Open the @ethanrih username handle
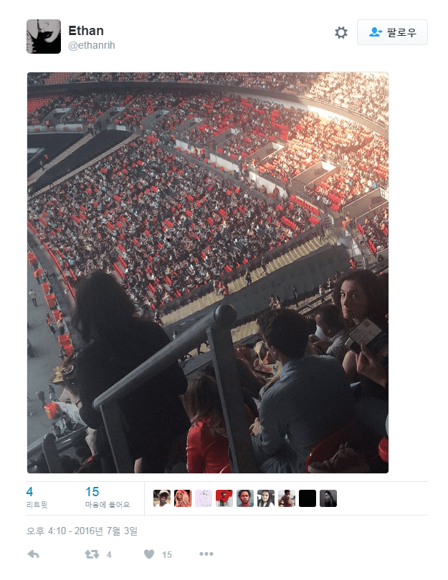This screenshot has height=580, width=448. [92, 45]
